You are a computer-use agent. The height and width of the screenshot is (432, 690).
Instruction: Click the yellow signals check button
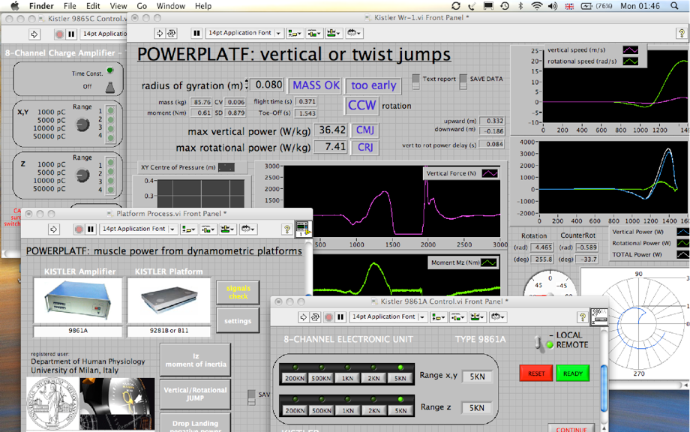pyautogui.click(x=238, y=292)
